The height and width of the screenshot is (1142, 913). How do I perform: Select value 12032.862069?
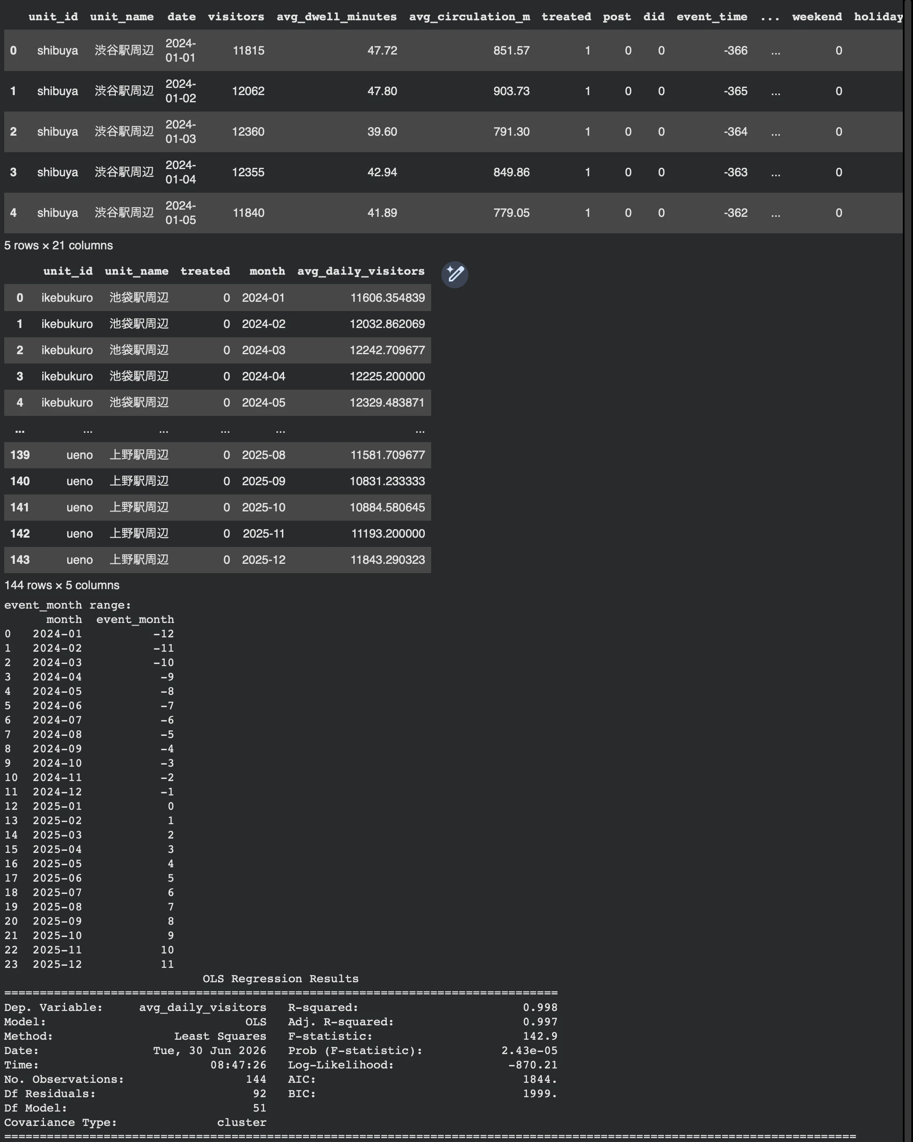[387, 324]
